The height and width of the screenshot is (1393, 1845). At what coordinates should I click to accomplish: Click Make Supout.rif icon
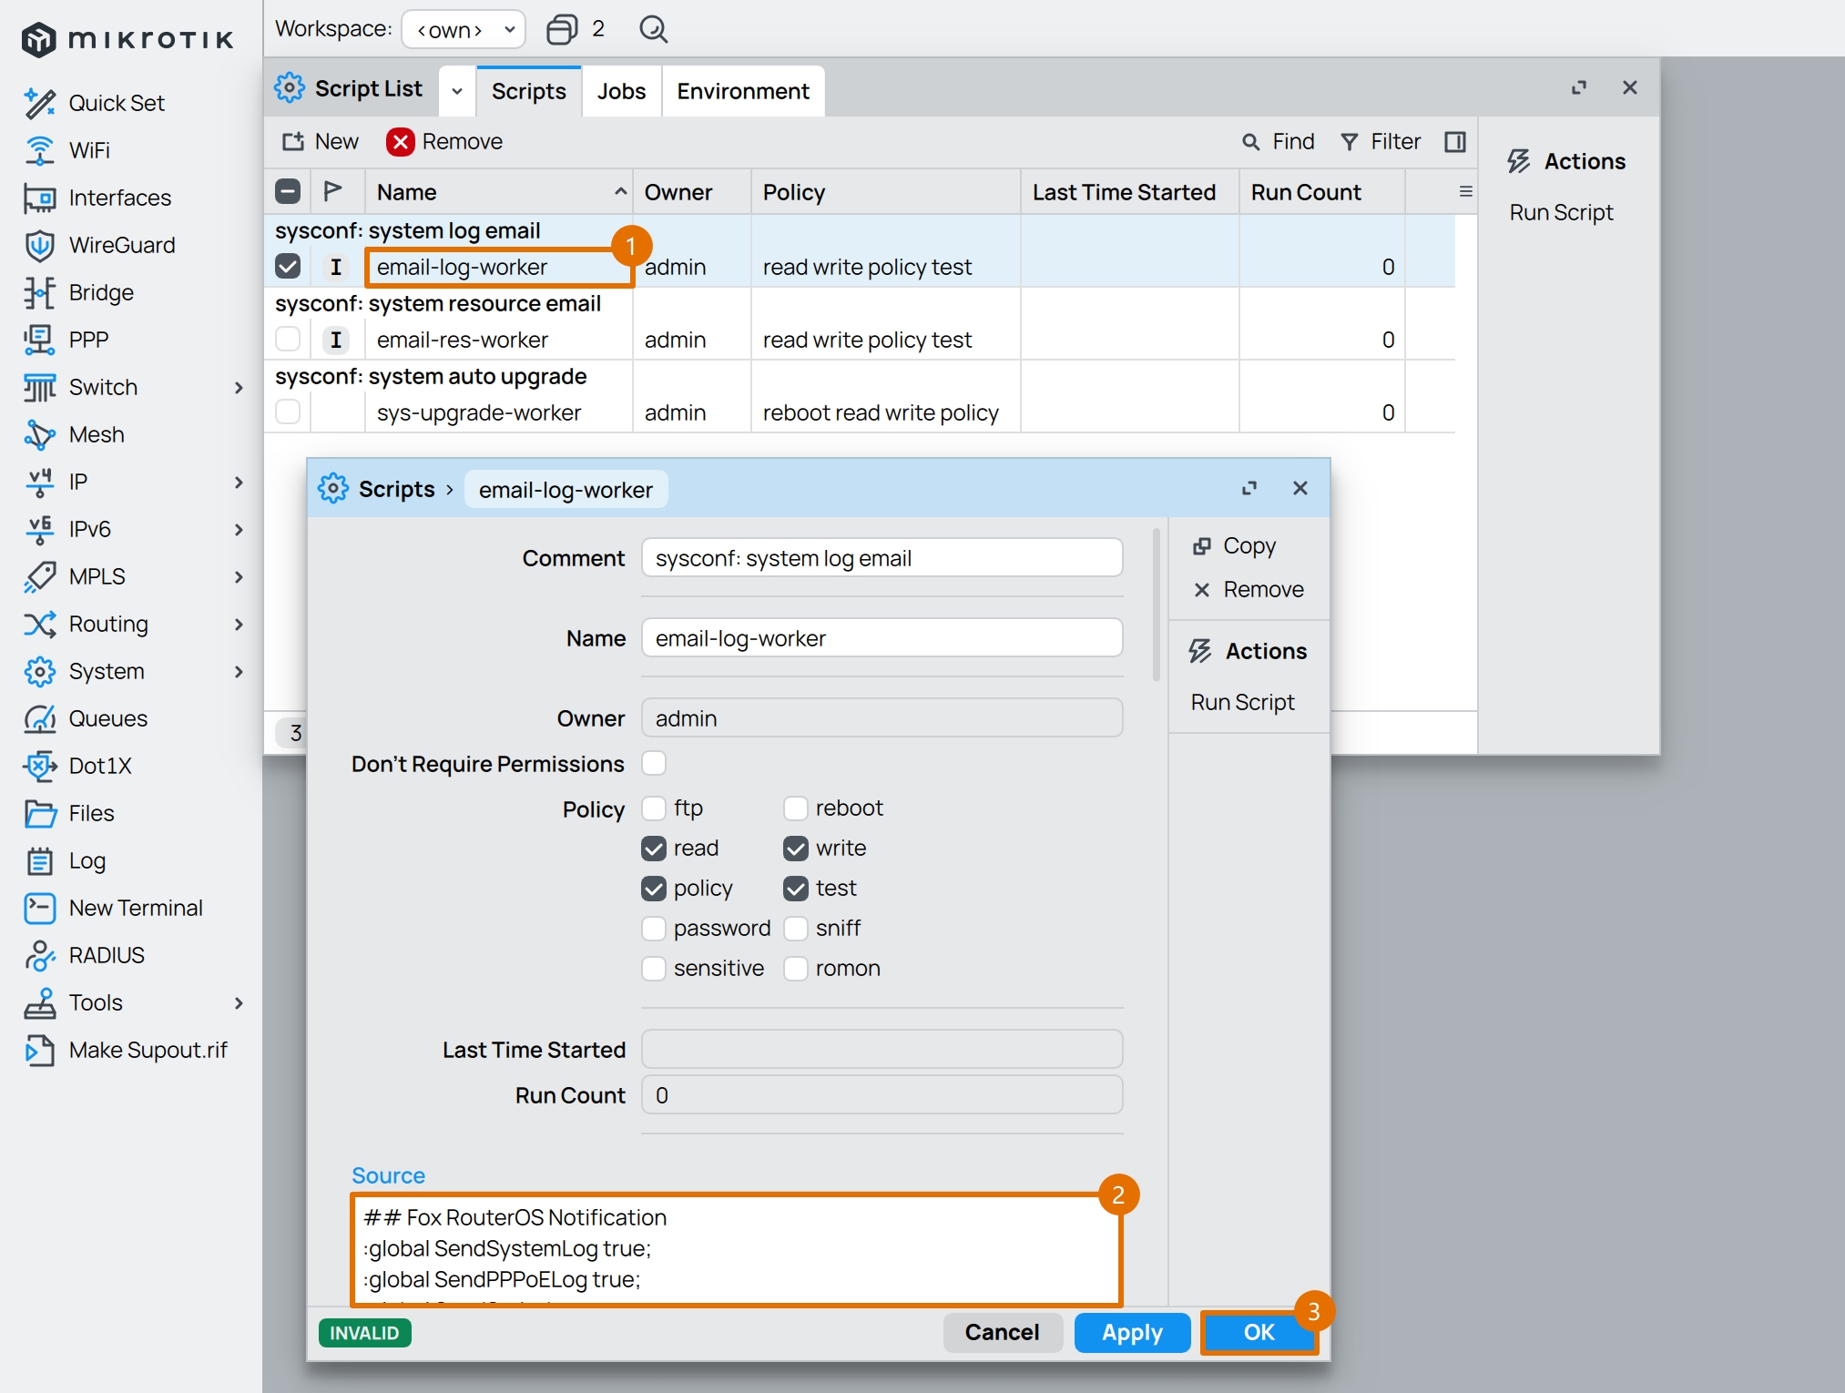tap(39, 1050)
